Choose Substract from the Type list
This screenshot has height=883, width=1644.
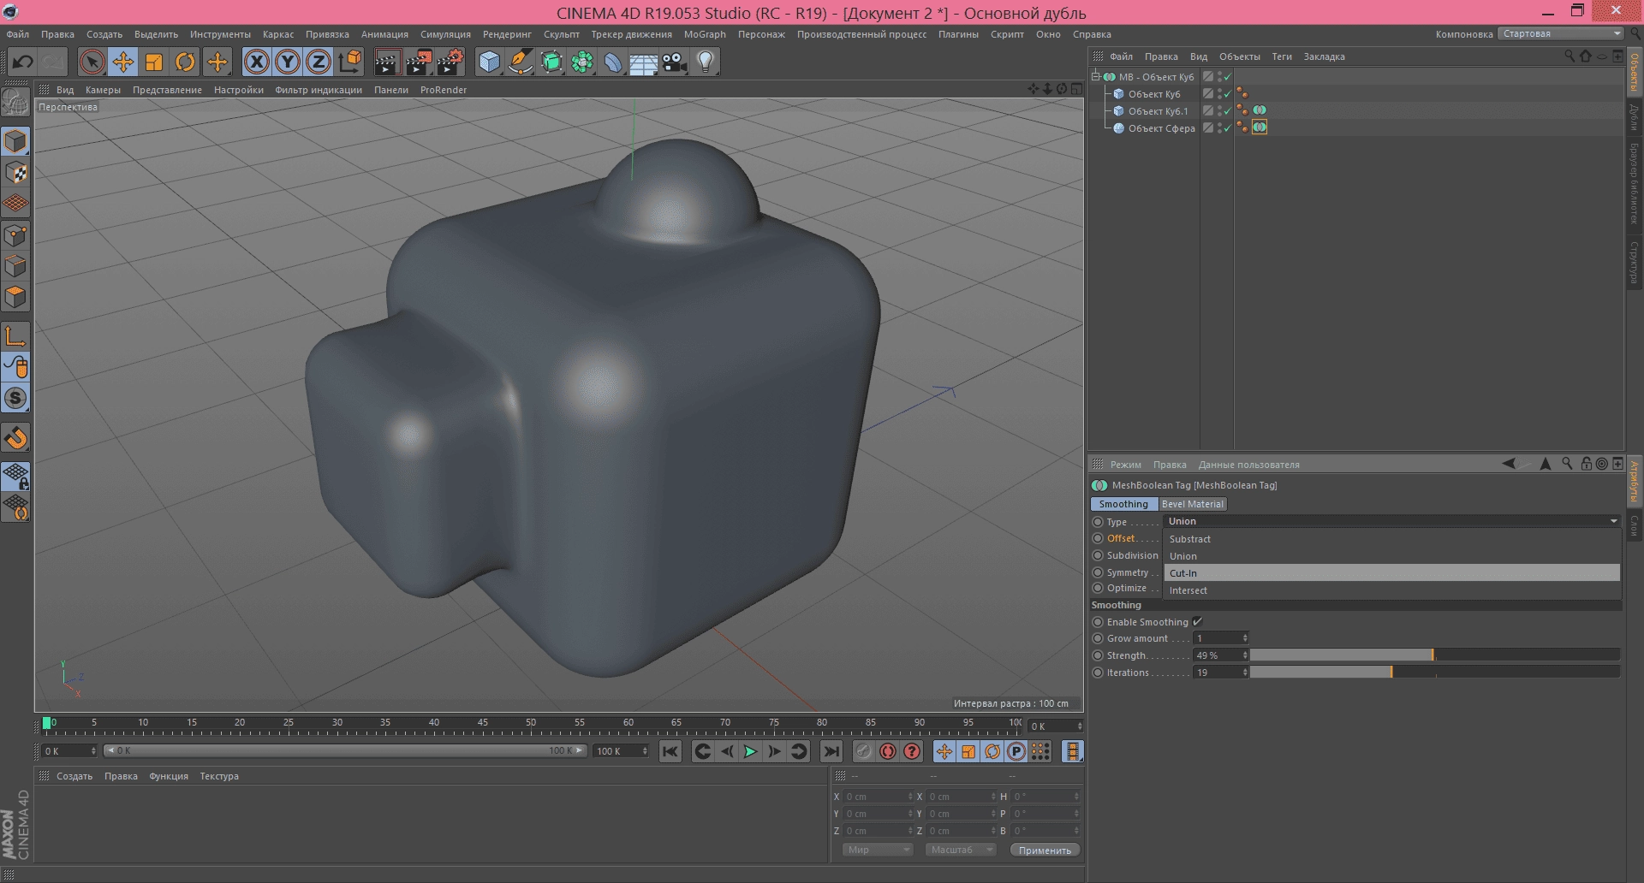click(1391, 539)
